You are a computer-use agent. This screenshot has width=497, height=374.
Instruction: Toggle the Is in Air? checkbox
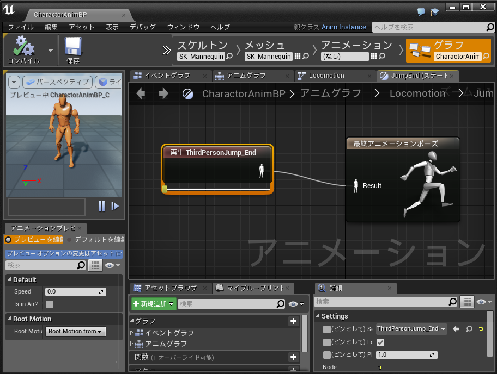click(50, 304)
